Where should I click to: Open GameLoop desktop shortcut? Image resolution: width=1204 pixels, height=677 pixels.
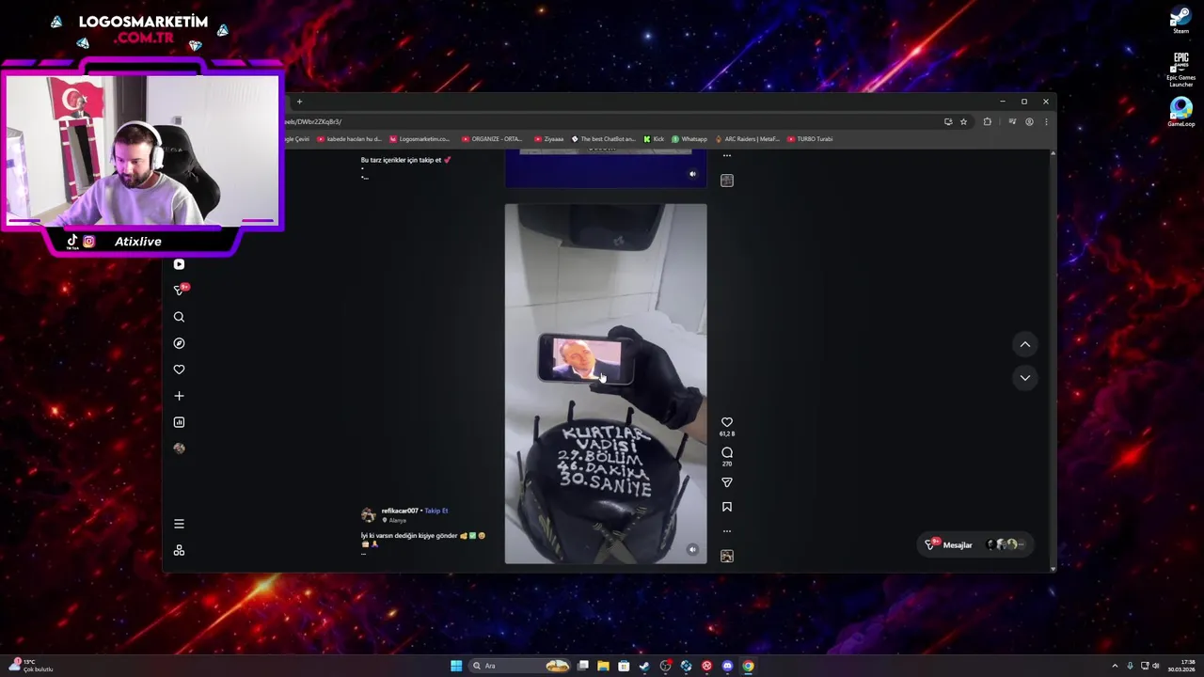point(1180,111)
